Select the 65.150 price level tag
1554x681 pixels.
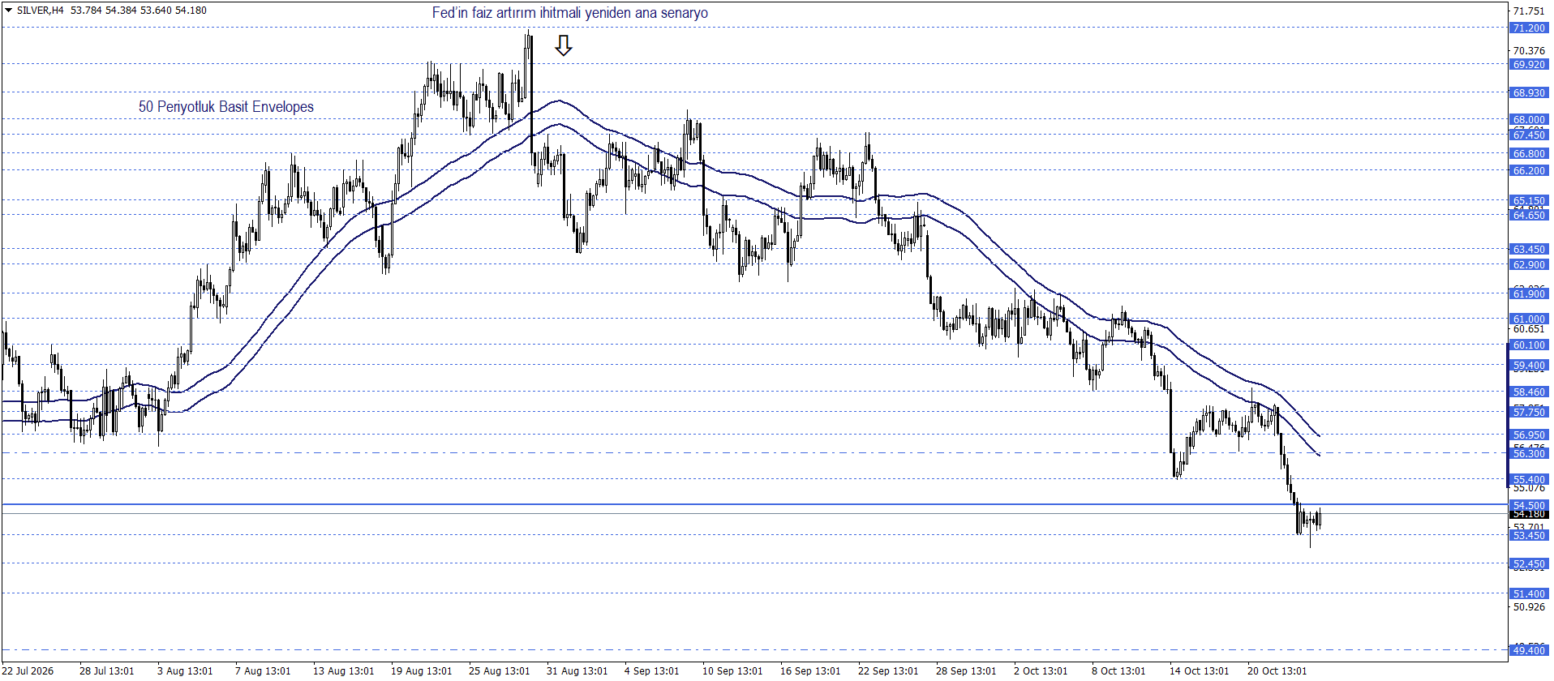tap(1529, 201)
